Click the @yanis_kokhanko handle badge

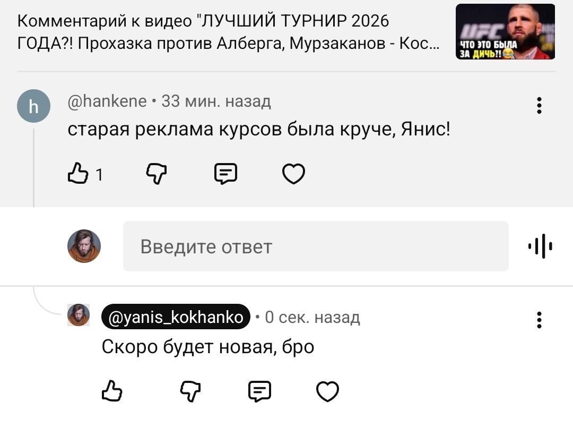[x=176, y=317]
